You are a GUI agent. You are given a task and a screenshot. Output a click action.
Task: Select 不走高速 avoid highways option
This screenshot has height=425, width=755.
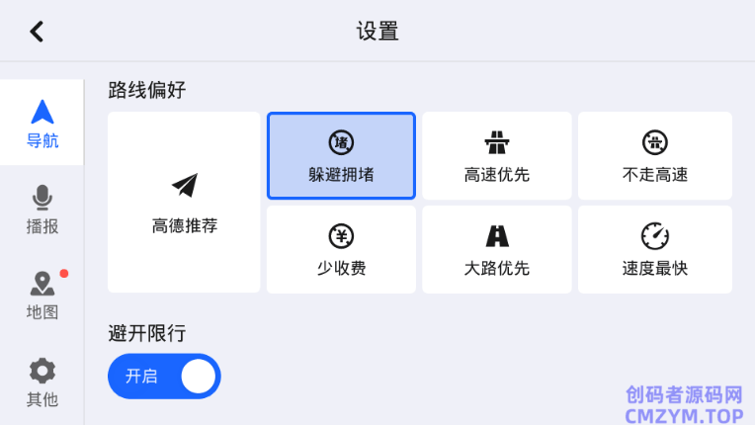coord(654,156)
